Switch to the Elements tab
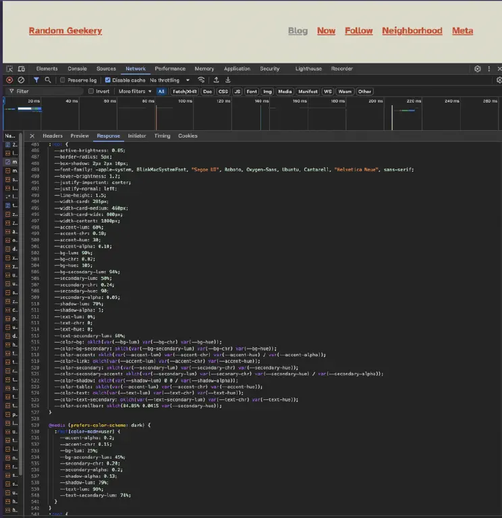The image size is (502, 518). 47,69
